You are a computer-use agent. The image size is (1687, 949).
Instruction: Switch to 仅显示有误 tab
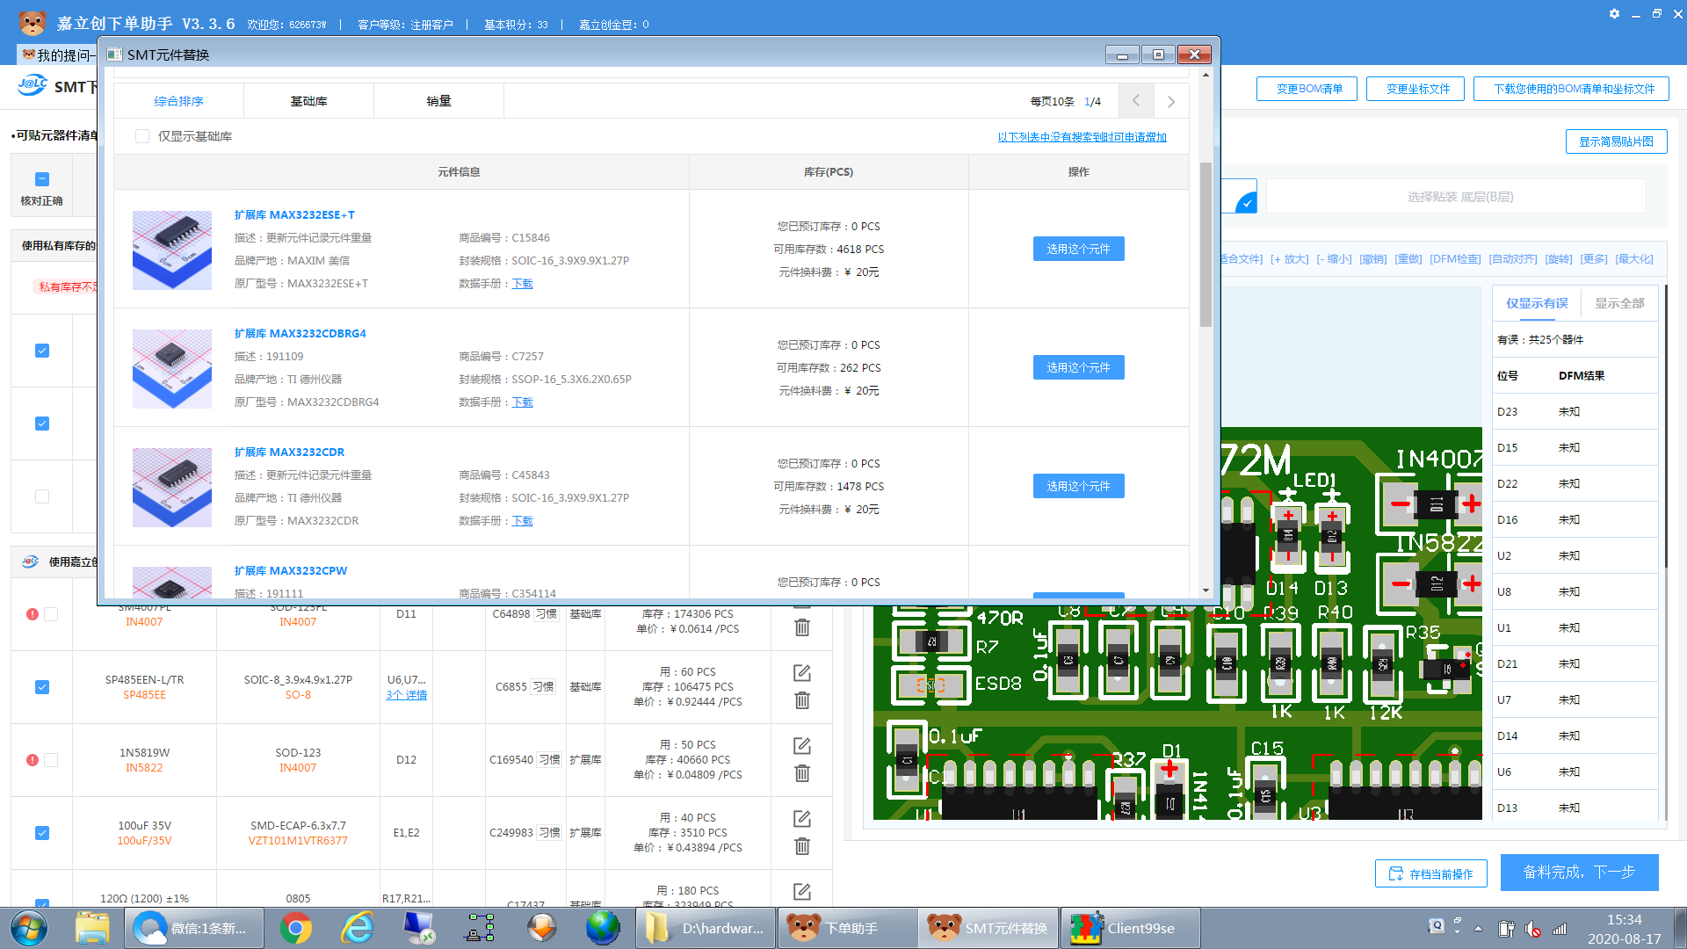click(x=1537, y=303)
